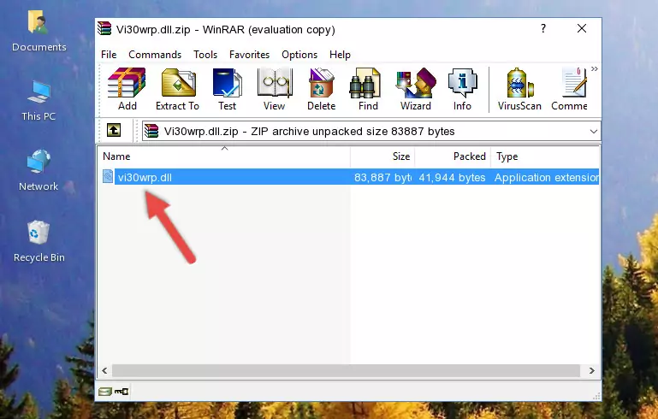The height and width of the screenshot is (419, 658).
Task: Click the Comment toolbar icon
Action: [x=569, y=89]
